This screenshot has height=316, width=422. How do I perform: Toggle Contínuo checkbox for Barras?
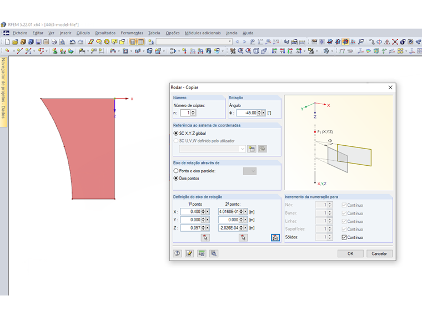click(344, 213)
